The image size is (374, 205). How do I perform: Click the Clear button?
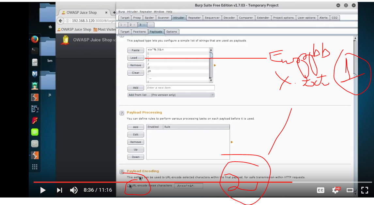pyautogui.click(x=135, y=73)
